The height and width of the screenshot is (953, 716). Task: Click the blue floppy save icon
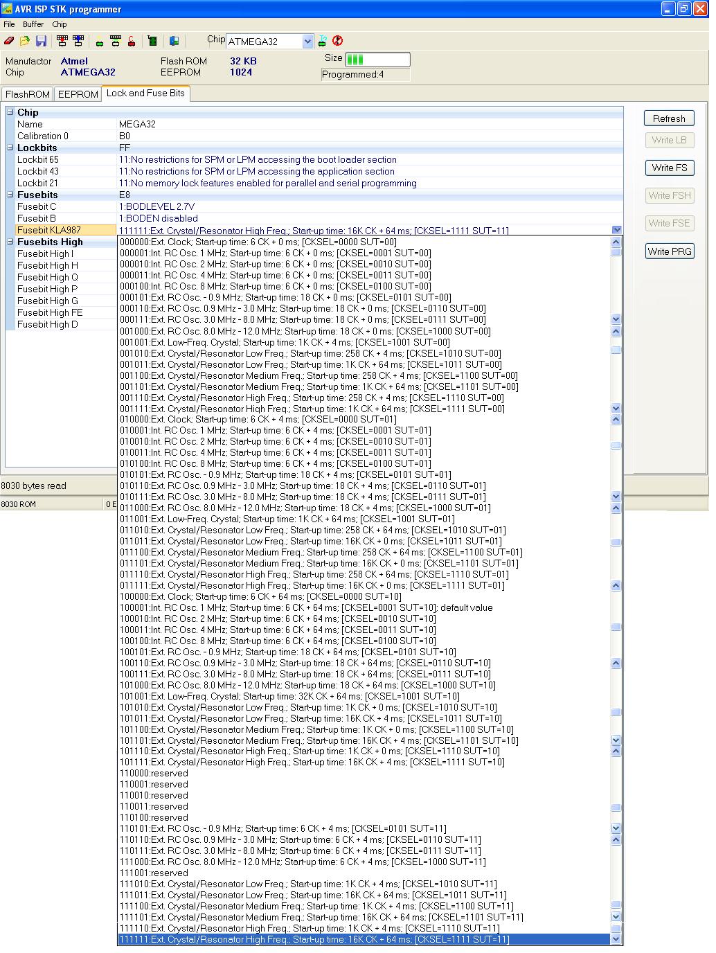[x=41, y=41]
